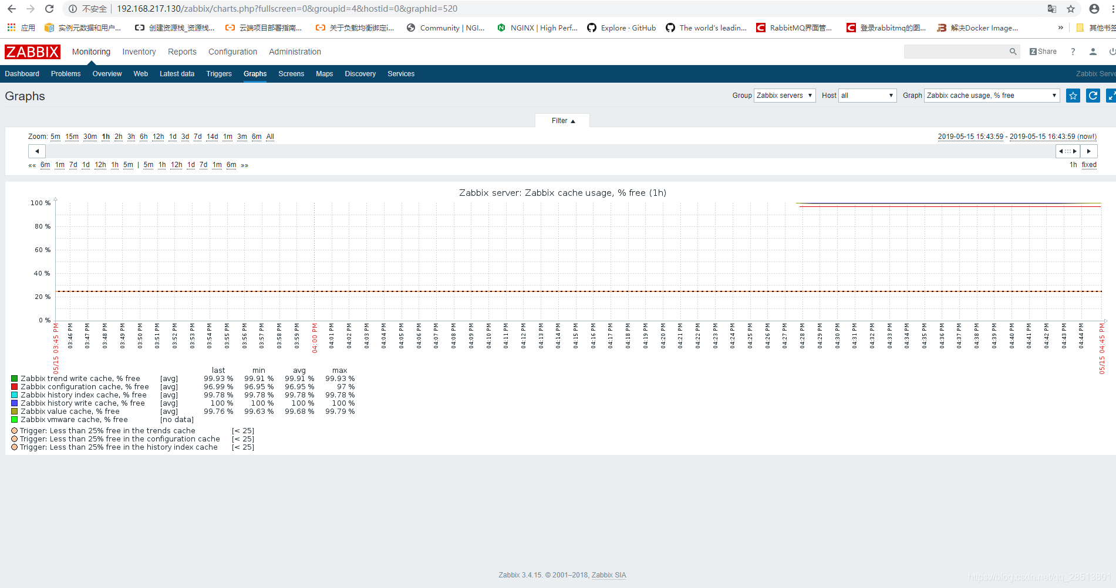Reload the page with browser refresh icon
1116x588 pixels.
click(49, 9)
